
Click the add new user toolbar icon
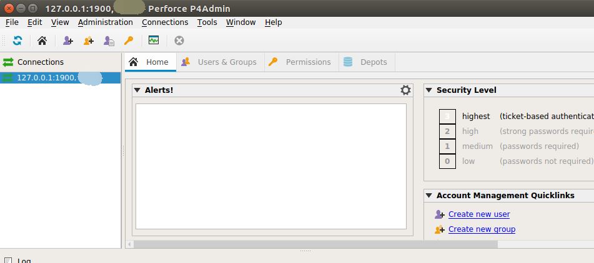(x=68, y=41)
